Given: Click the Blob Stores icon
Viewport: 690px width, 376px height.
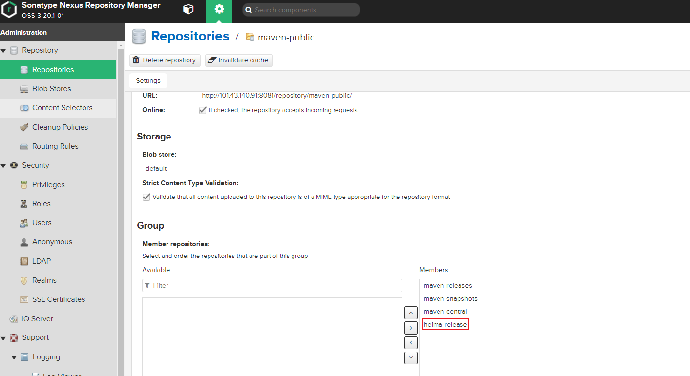Looking at the screenshot, I should pyautogui.click(x=24, y=89).
